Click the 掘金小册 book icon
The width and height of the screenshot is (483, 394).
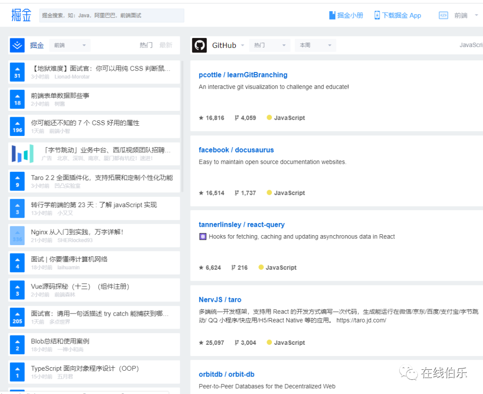pyautogui.click(x=332, y=15)
